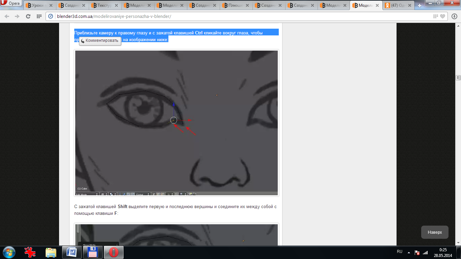The height and width of the screenshot is (259, 461).
Task: Click the site info badge in address bar
Action: [51, 16]
